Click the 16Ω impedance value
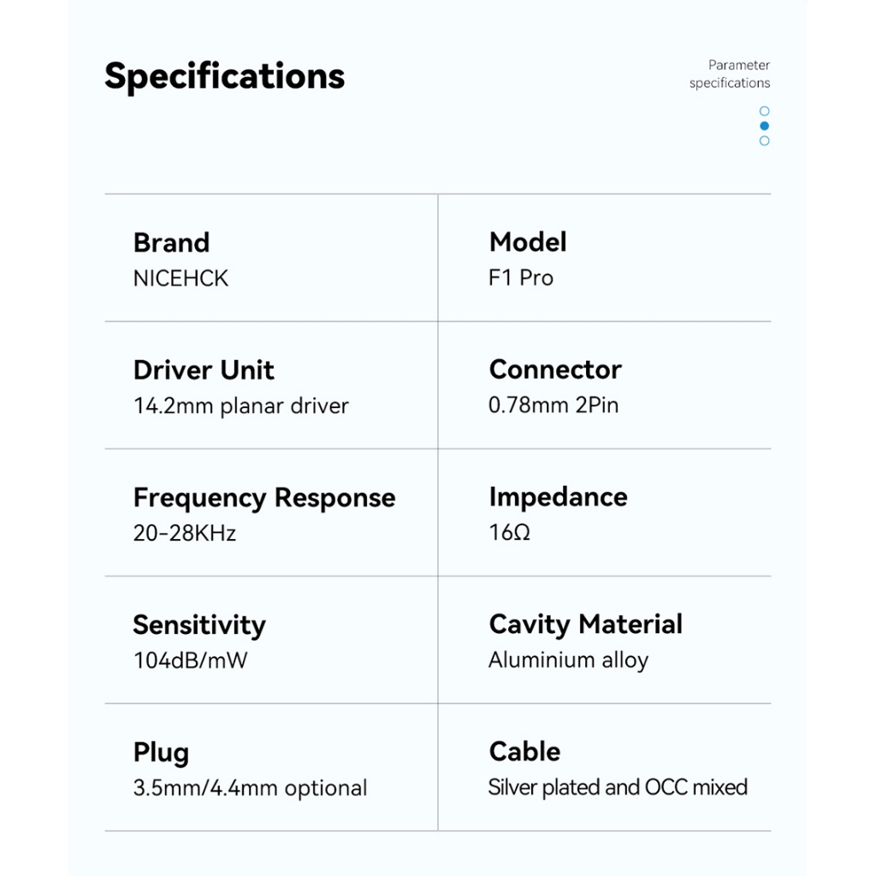 509,532
